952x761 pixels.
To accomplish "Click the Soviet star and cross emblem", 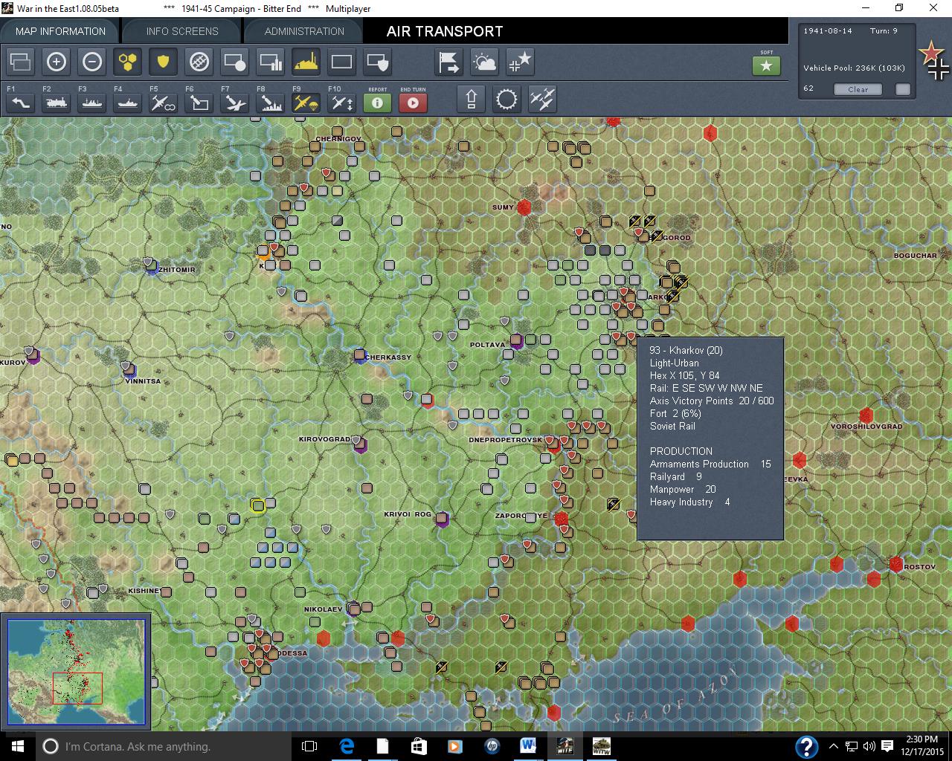I will point(934,61).
